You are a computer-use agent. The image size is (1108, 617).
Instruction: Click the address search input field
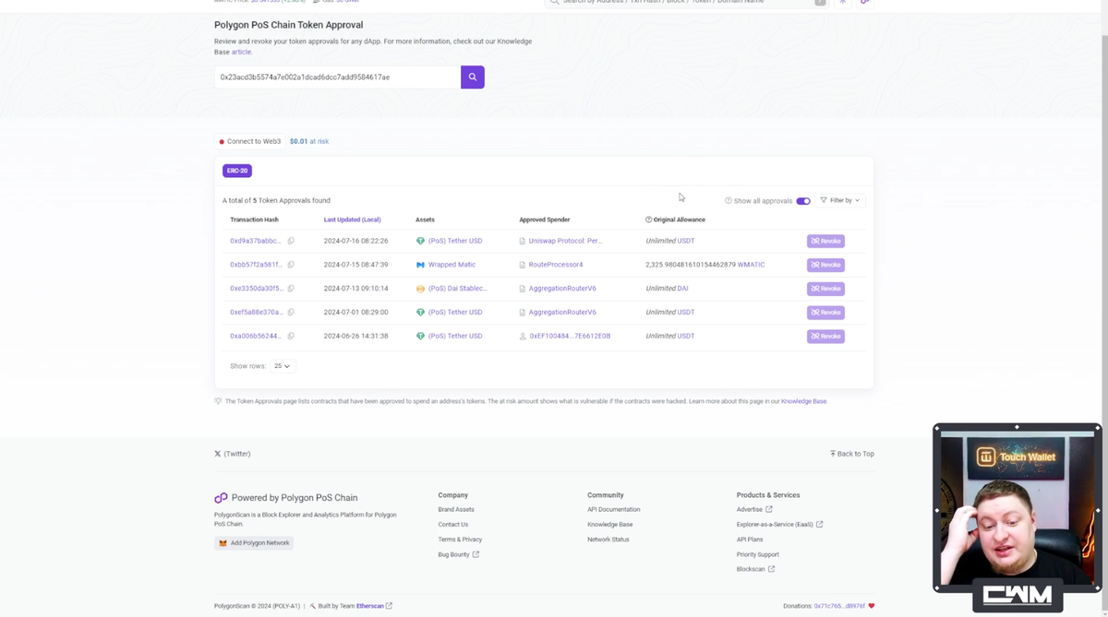337,77
